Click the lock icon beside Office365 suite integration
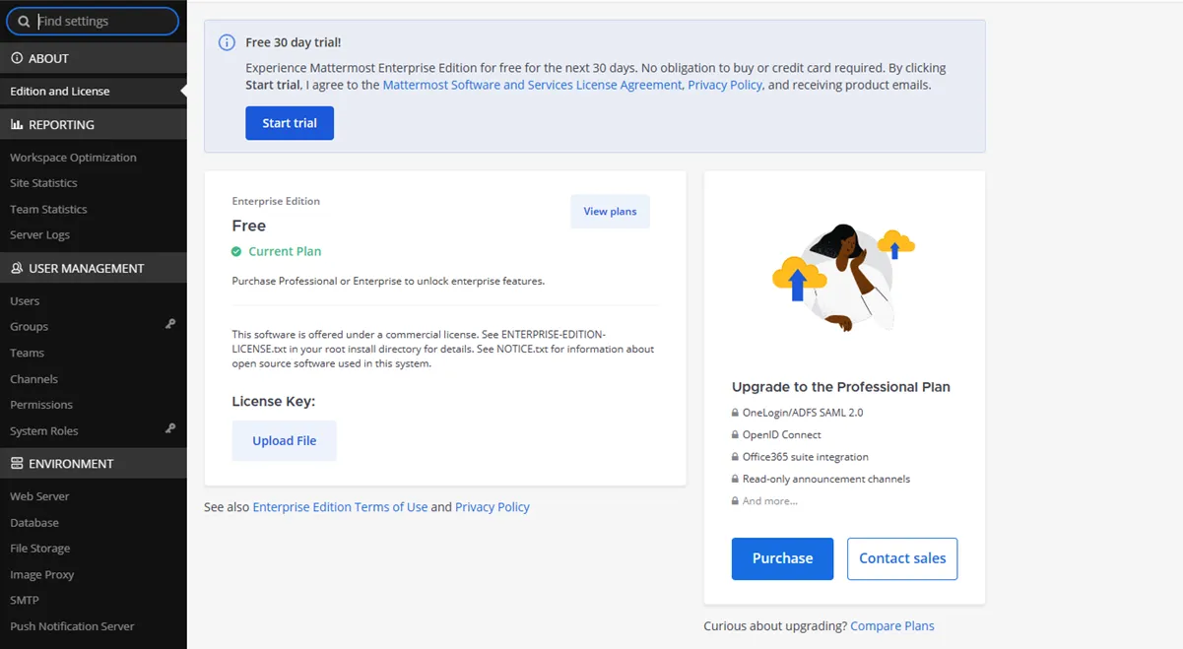This screenshot has height=649, width=1183. tap(735, 457)
